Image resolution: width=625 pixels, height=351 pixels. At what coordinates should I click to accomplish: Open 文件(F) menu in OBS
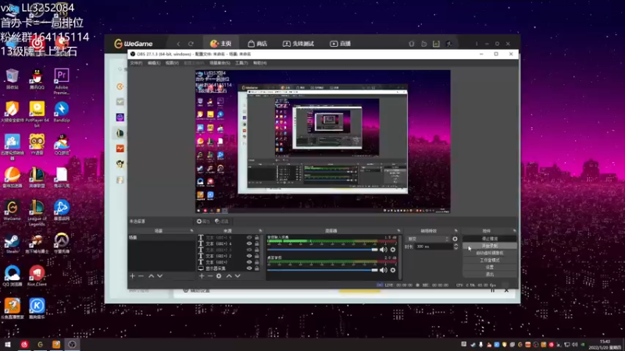pyautogui.click(x=136, y=63)
